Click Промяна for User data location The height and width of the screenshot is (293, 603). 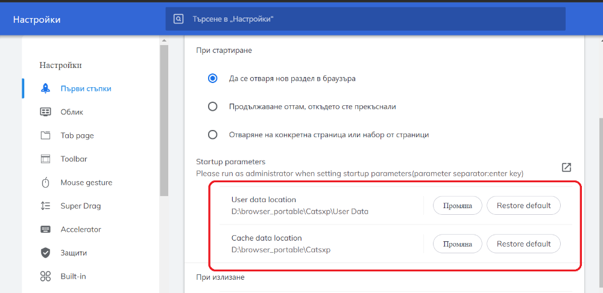[457, 206]
